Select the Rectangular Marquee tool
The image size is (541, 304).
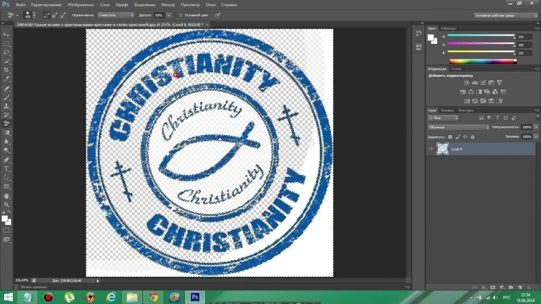[x=7, y=44]
